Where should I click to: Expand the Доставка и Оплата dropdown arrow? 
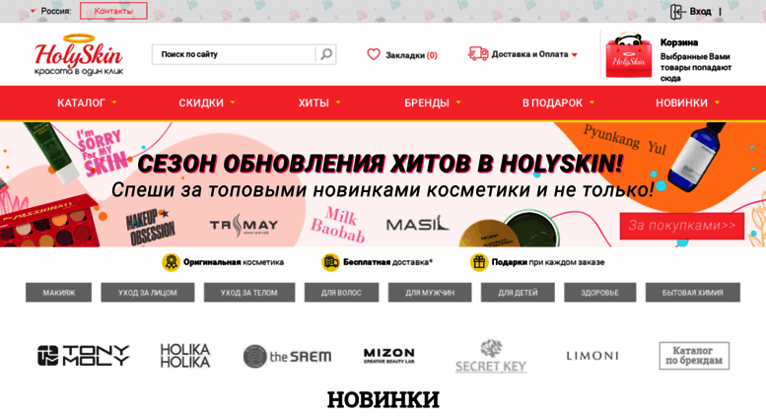coord(575,54)
